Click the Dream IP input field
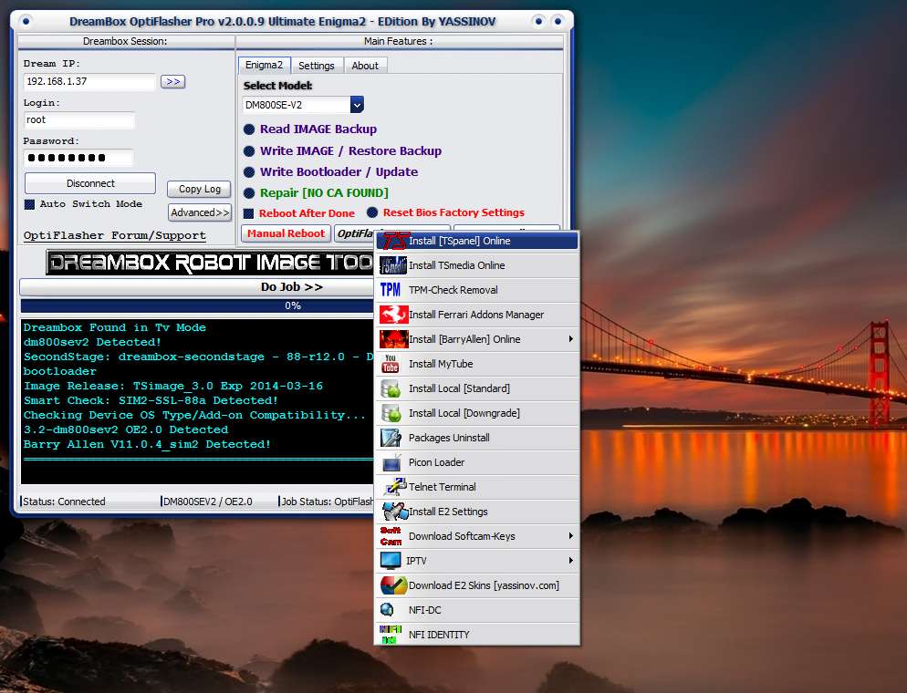This screenshot has width=907, height=693. [89, 81]
